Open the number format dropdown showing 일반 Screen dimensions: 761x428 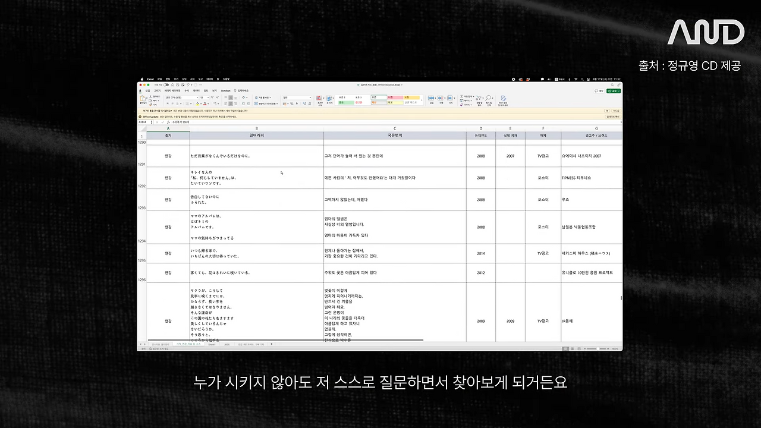(x=296, y=97)
